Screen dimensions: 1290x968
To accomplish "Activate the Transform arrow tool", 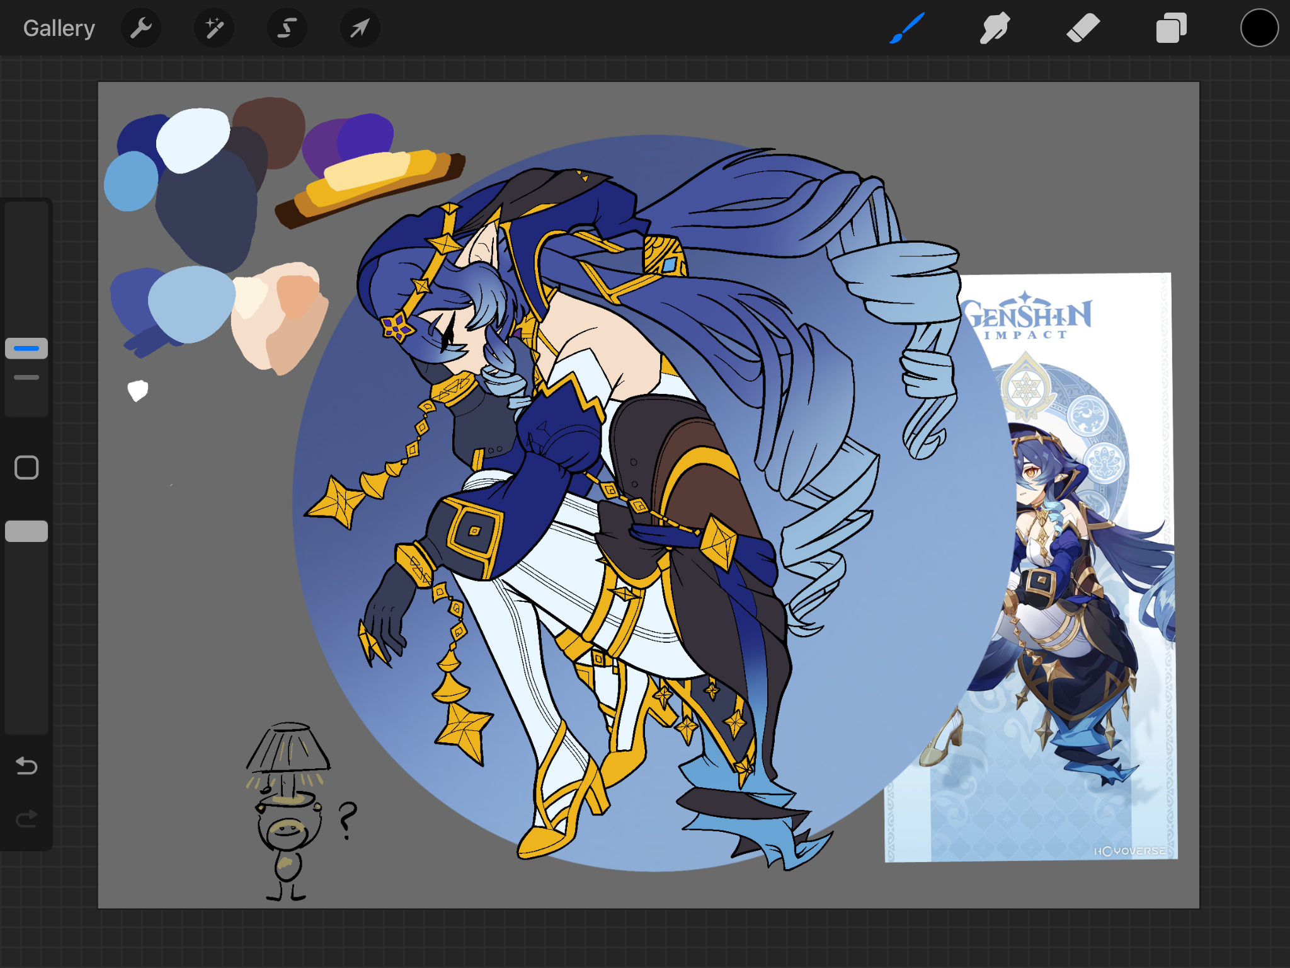I will tap(360, 28).
